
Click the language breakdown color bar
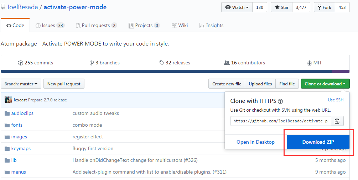(x=175, y=72)
